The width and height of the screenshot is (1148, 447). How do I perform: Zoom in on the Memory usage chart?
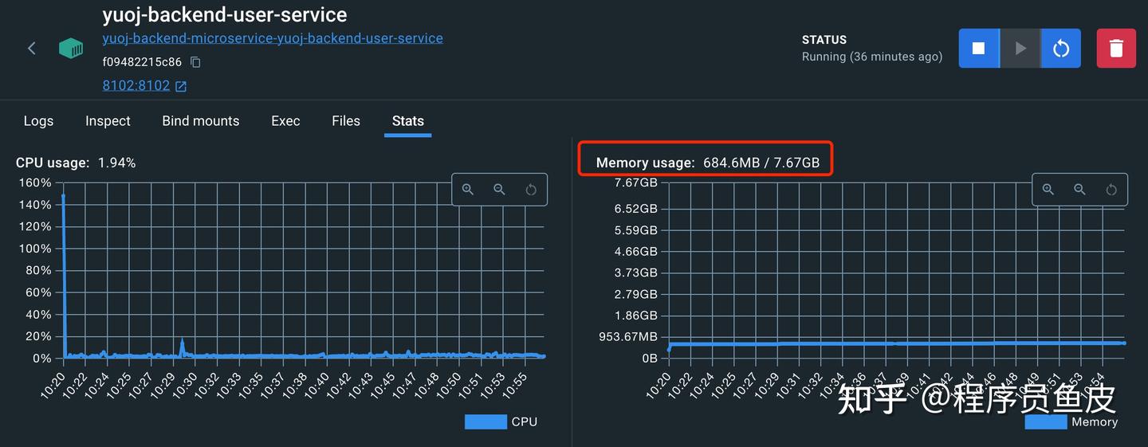coord(1048,190)
